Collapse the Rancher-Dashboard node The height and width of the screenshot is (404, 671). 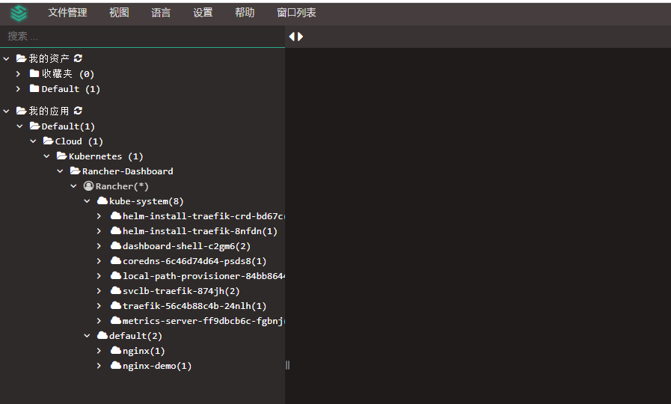[60, 171]
